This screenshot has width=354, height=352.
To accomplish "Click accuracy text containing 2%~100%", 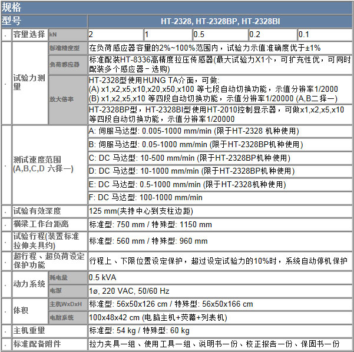I will (204, 48).
